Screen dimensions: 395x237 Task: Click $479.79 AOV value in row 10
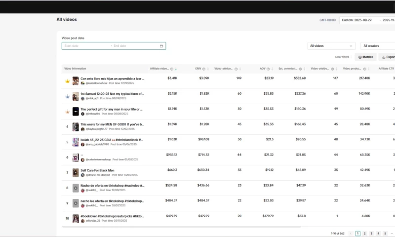coord(268,216)
